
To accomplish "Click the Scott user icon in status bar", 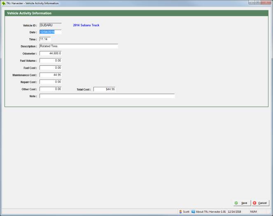I will [180, 211].
